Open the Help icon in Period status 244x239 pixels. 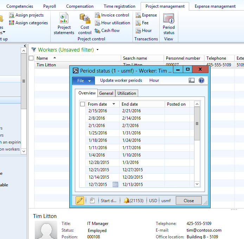tap(201, 80)
